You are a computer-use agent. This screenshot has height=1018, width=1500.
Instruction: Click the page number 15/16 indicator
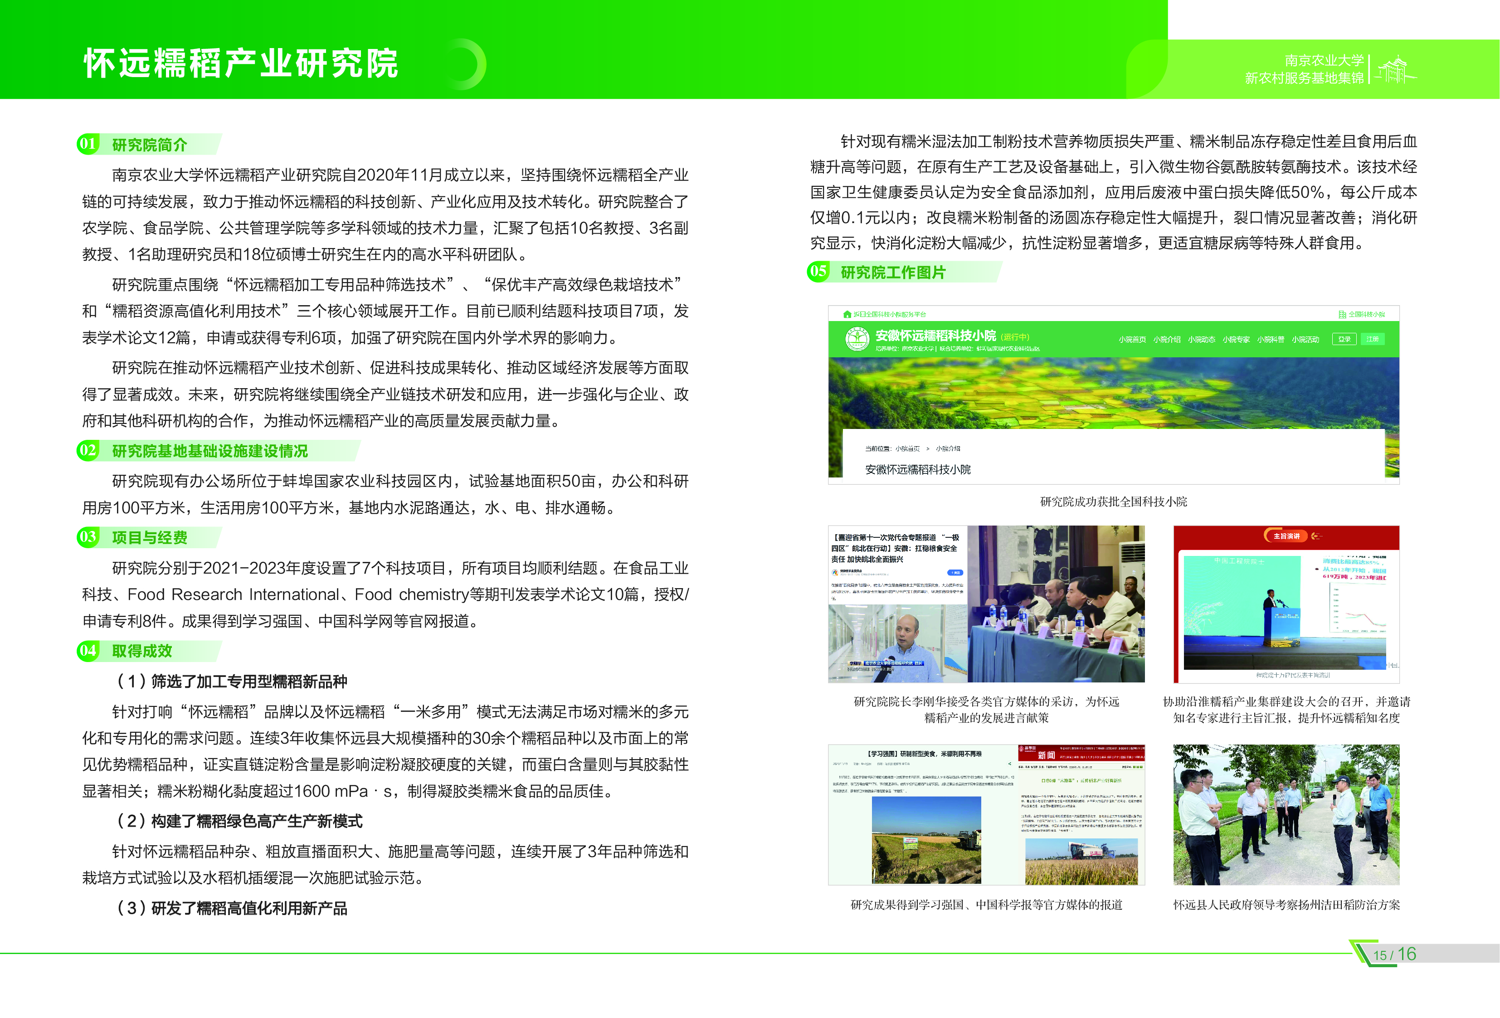(x=1394, y=954)
